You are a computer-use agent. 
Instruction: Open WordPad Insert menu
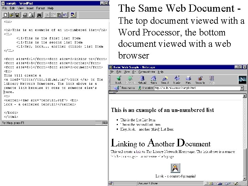(30, 8)
